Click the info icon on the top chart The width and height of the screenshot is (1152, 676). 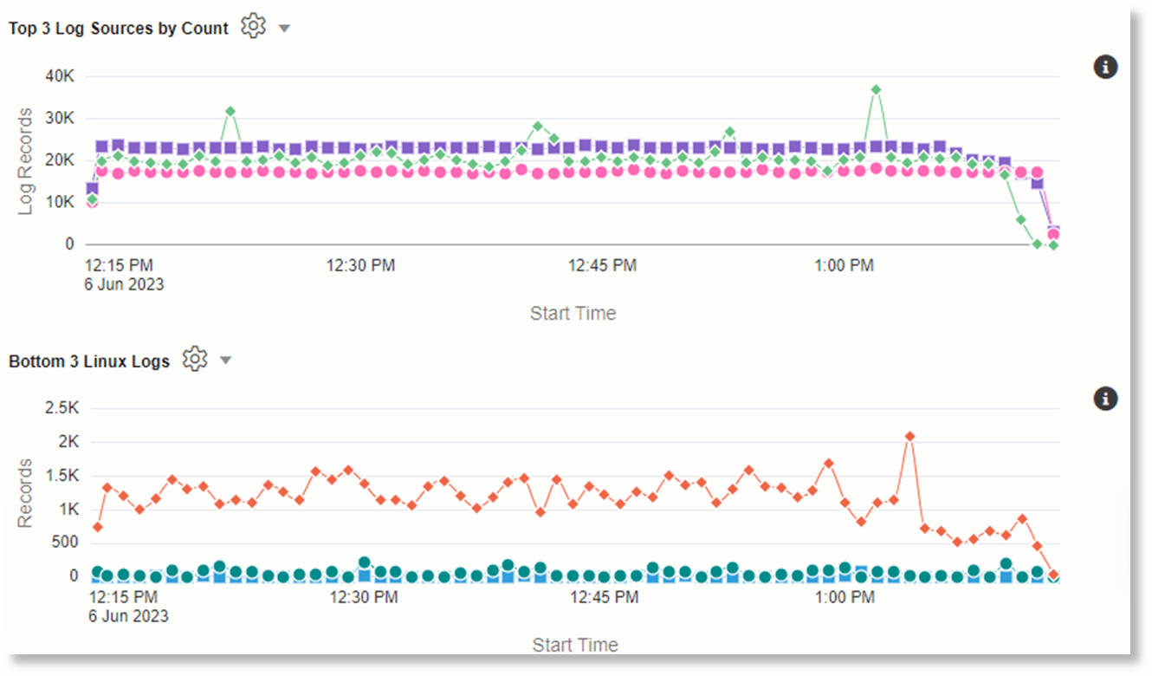(x=1105, y=67)
